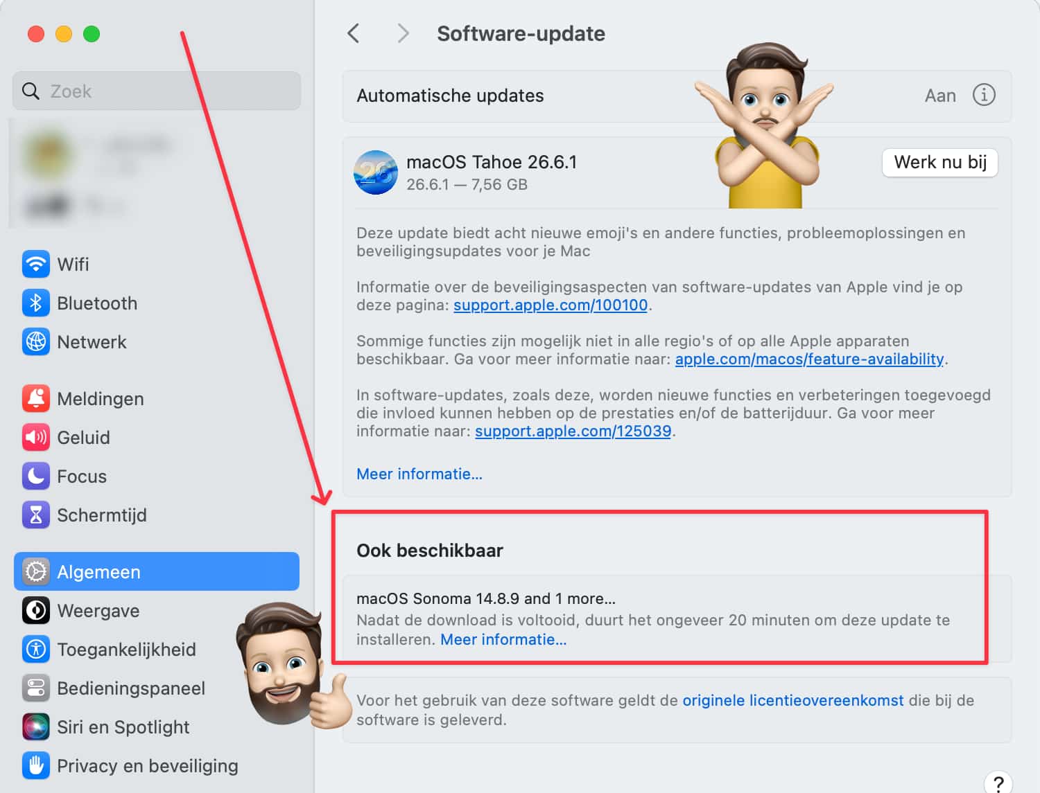Open the support.apple.com/100100 link
This screenshot has width=1040, height=793.
coord(551,305)
